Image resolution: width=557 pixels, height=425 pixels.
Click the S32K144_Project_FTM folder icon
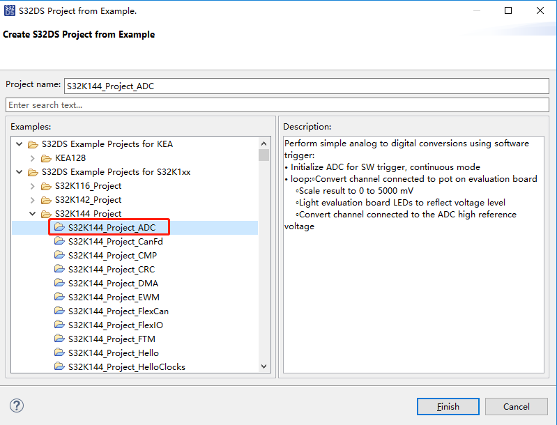[59, 339]
